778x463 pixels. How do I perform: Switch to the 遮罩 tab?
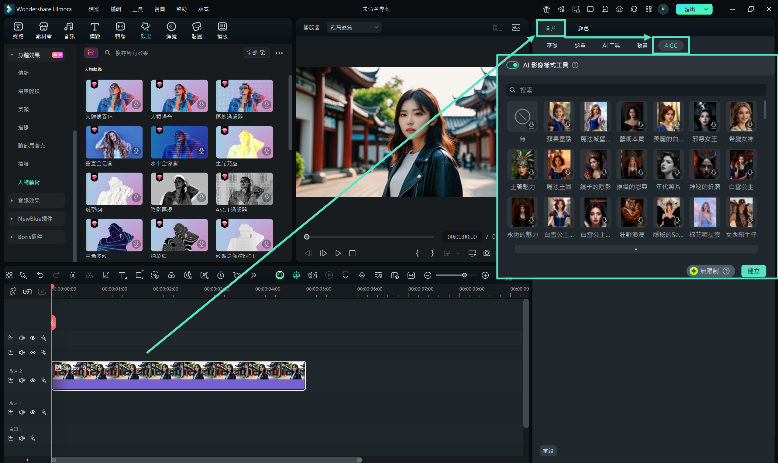(580, 46)
